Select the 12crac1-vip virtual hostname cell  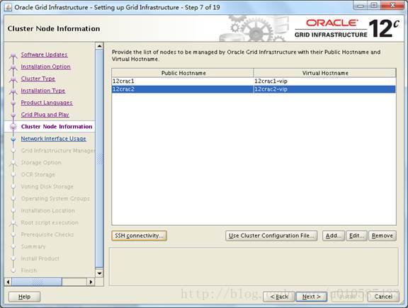coord(324,81)
